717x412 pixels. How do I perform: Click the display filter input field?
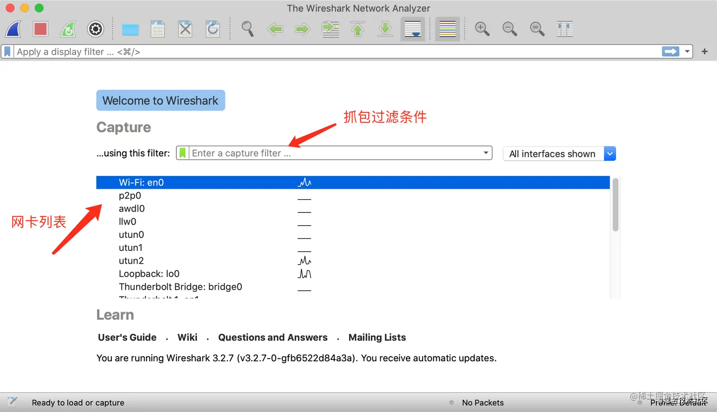(x=338, y=52)
